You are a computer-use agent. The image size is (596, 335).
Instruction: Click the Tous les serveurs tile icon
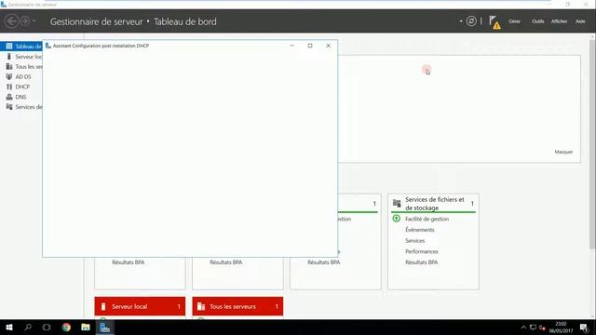pos(201,306)
